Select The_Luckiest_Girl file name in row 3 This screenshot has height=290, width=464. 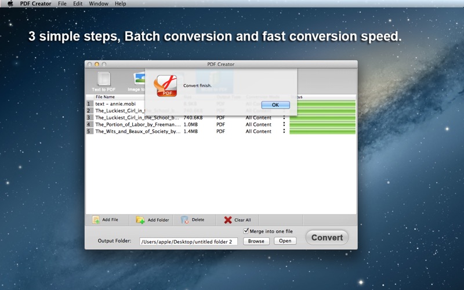[137, 118]
